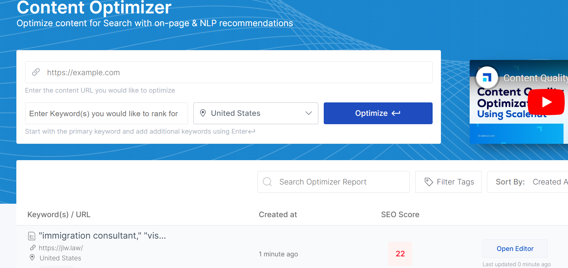Viewport: 568px width, 268px height.
Task: Click the Created at column header
Action: 278,215
